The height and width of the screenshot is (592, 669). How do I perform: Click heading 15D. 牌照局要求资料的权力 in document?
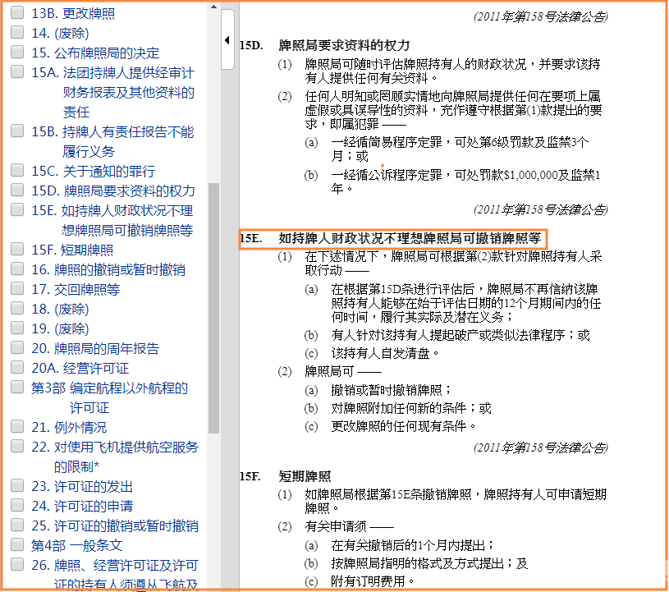point(325,45)
